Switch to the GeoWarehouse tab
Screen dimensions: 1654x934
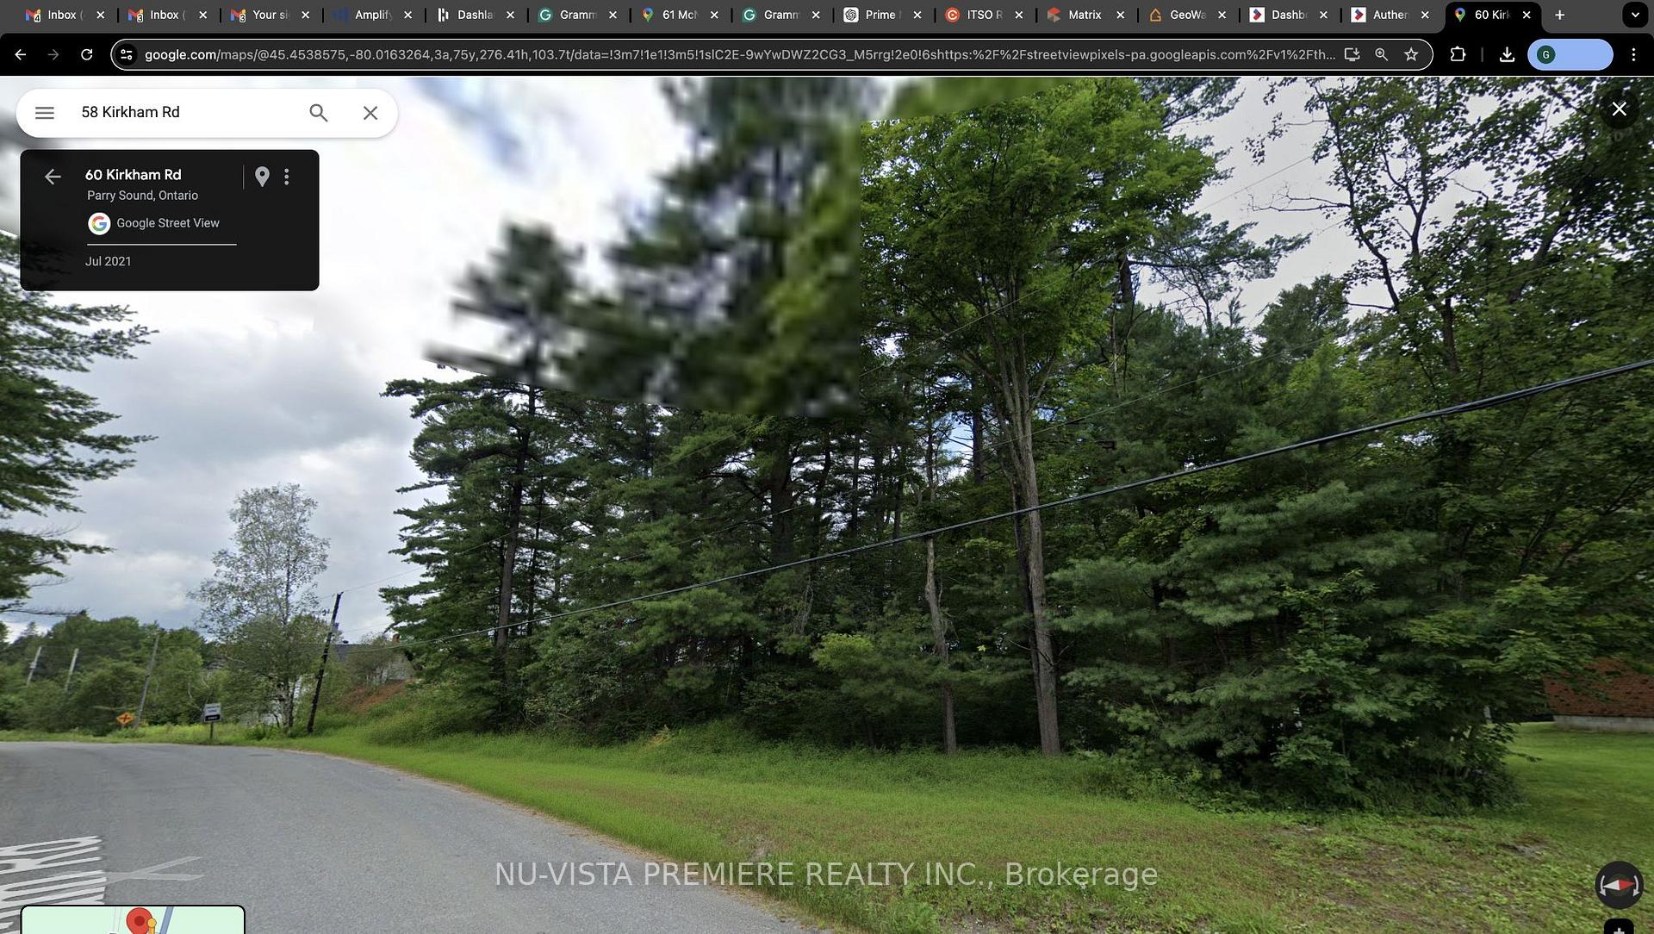point(1185,15)
